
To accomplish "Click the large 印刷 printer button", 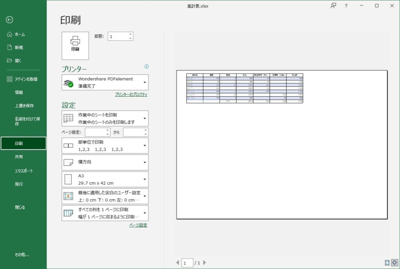I will coord(75,46).
